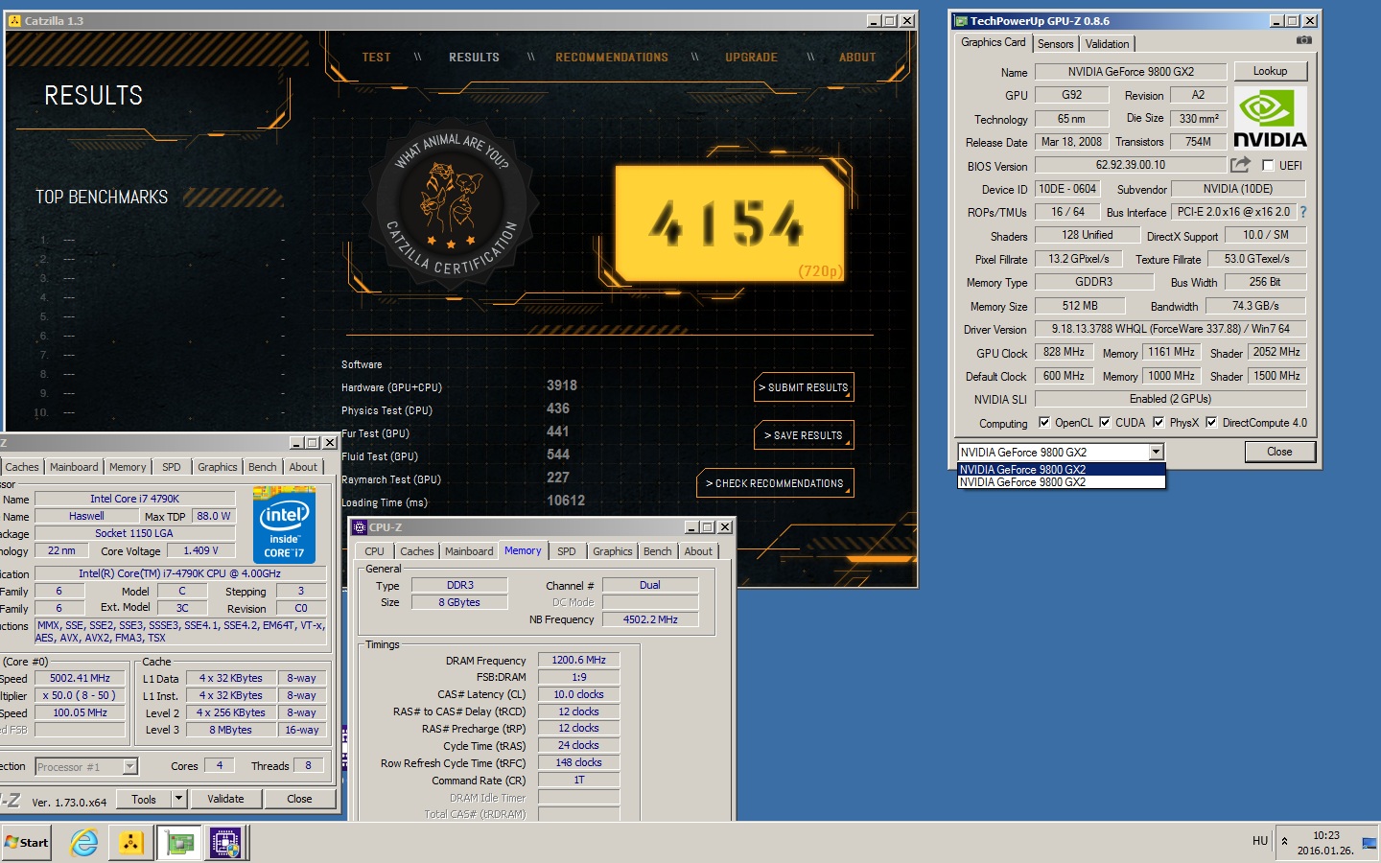
Task: Click the Driver Version field in GPU-Z
Action: pos(1170,329)
